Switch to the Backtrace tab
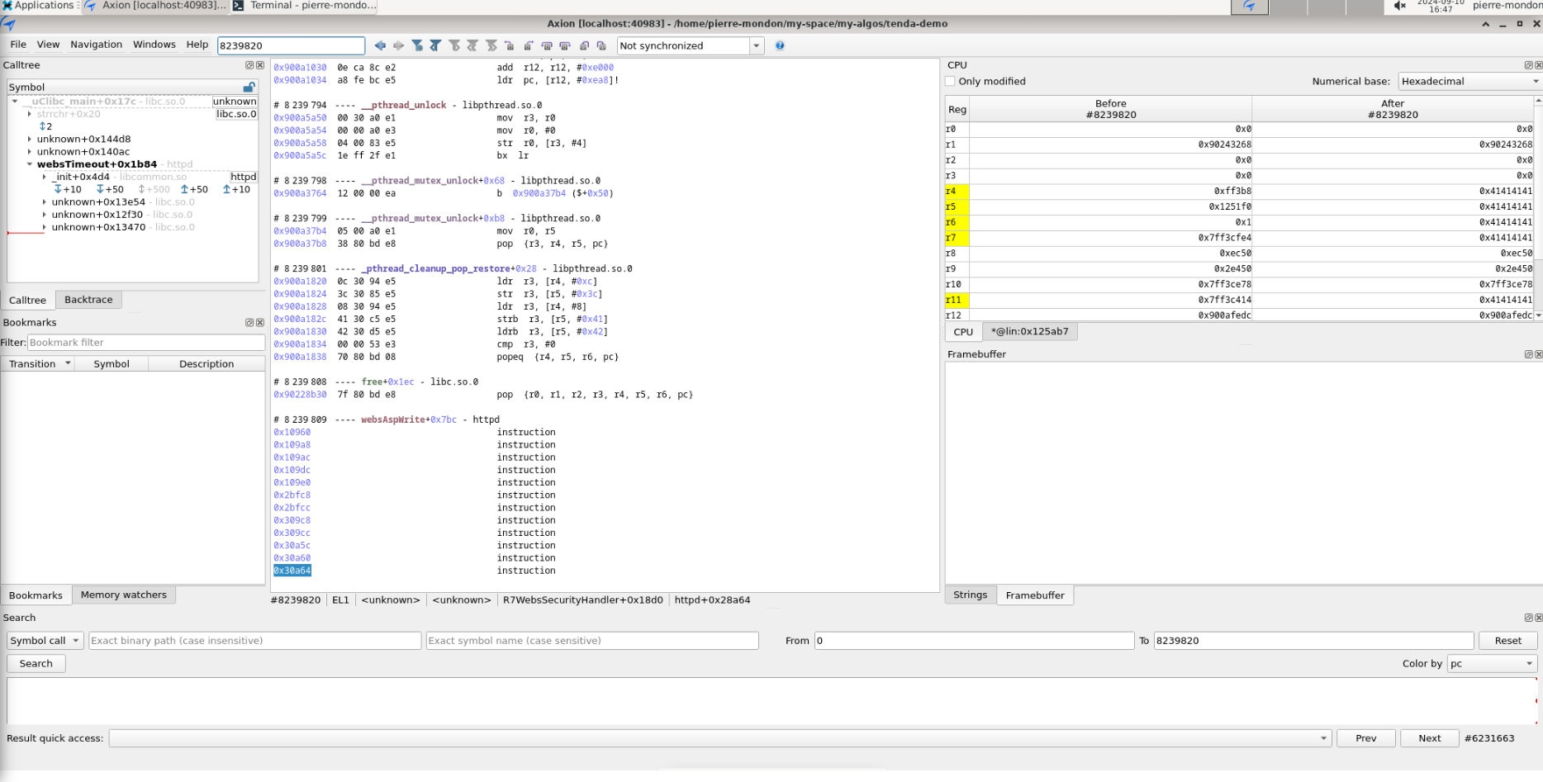Image resolution: width=1543 pixels, height=782 pixels. pos(88,300)
